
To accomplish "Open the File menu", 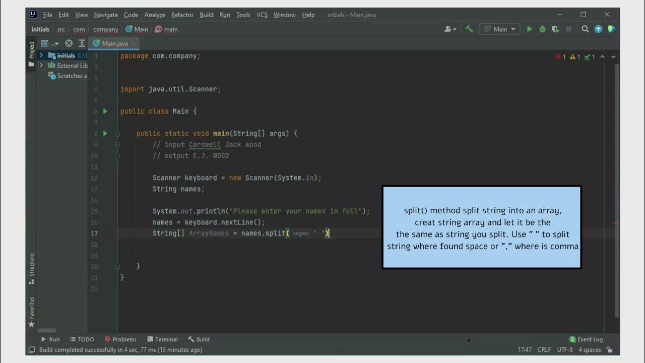I will point(47,15).
